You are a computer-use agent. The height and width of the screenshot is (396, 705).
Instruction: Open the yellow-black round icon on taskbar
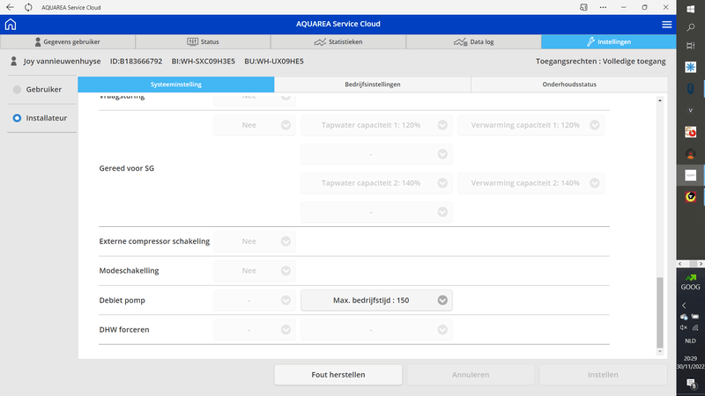point(691,196)
